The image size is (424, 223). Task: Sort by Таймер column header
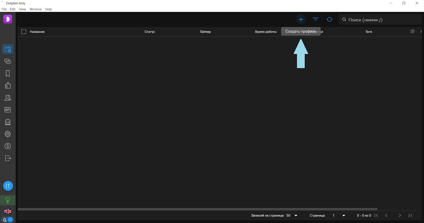[x=205, y=32]
